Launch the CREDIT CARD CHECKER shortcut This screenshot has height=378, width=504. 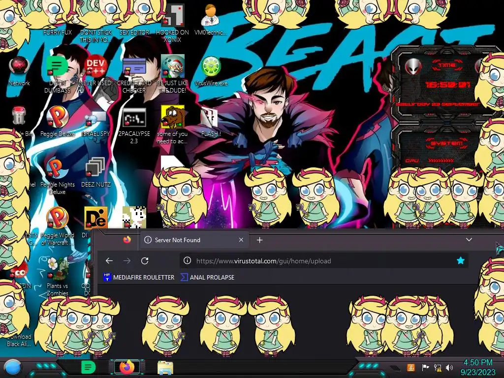134,66
